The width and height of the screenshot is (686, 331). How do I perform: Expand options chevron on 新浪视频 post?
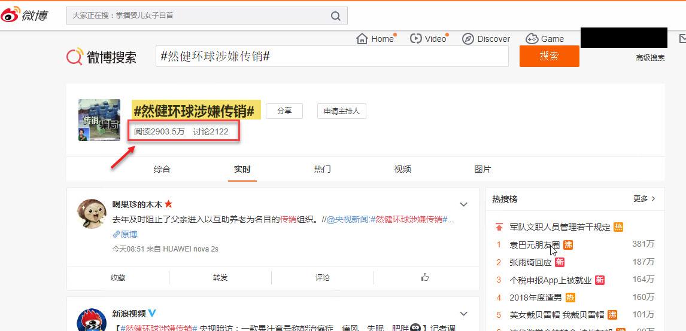(464, 314)
